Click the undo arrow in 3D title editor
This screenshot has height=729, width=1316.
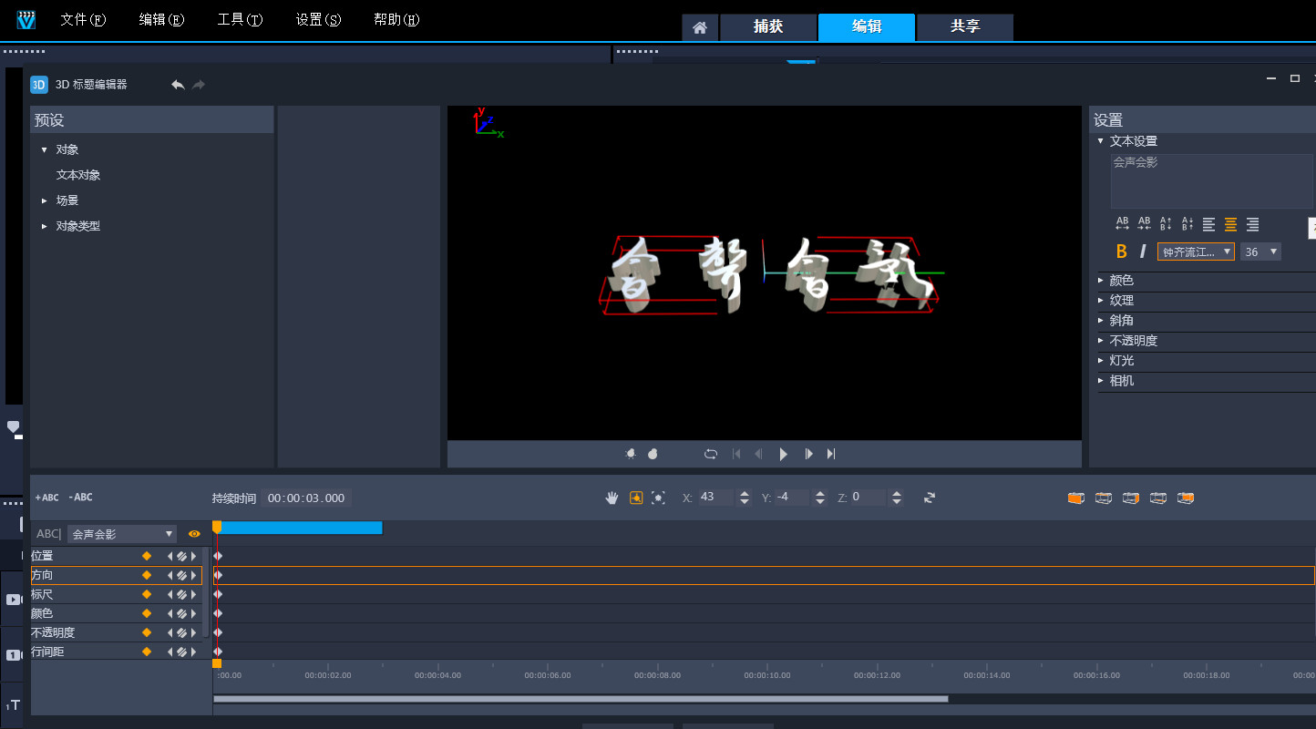tap(178, 85)
